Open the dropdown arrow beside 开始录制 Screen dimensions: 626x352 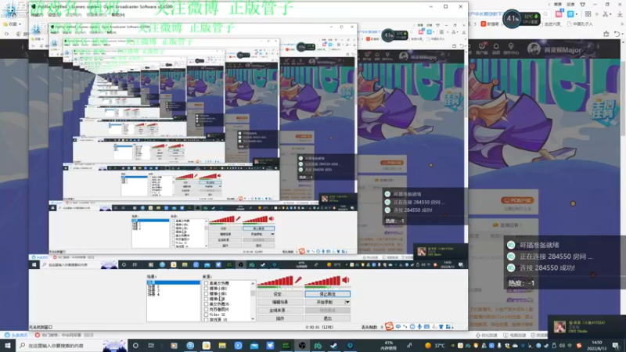[347, 302]
